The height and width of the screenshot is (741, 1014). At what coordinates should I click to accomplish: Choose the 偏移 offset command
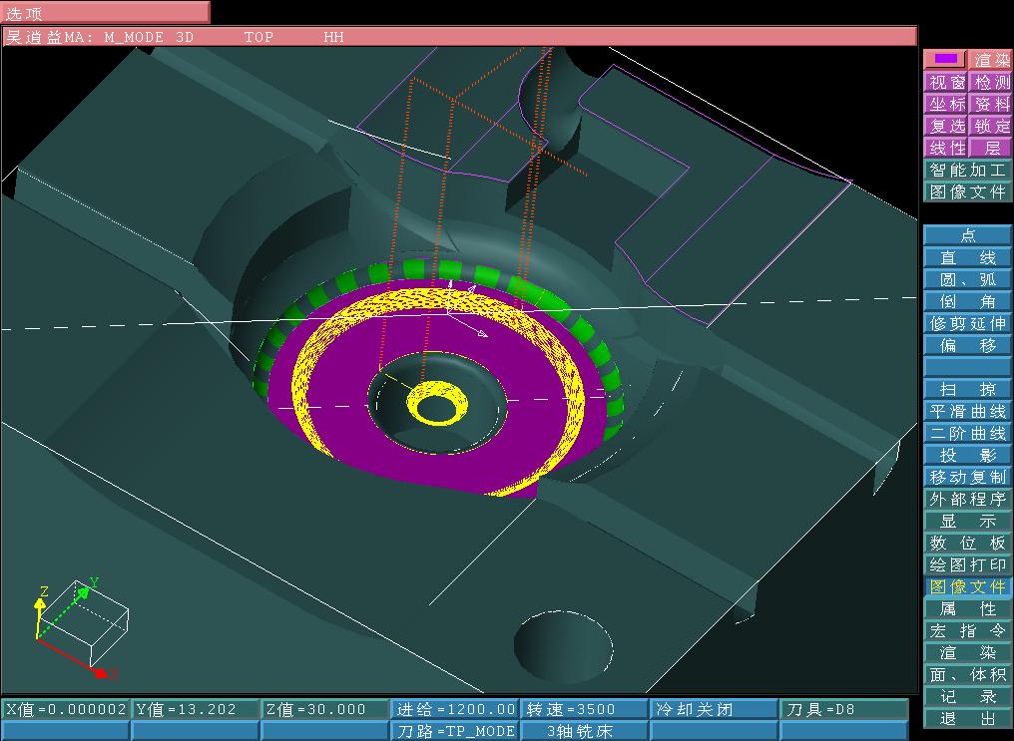click(x=968, y=345)
